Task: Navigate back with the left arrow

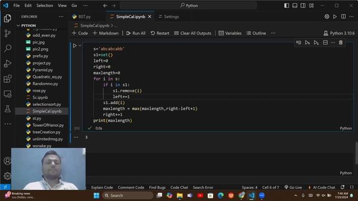Action: tap(105, 6)
